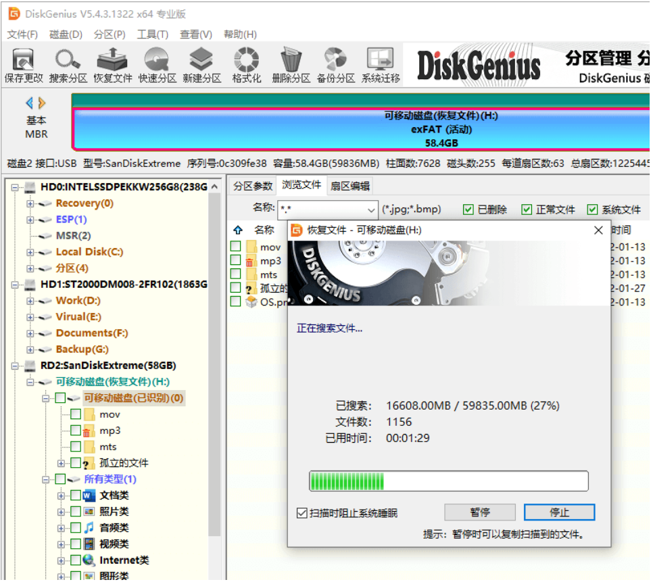The width and height of the screenshot is (651, 582).
Task: Open the 搜索分区 search partition tool
Action: [68, 65]
